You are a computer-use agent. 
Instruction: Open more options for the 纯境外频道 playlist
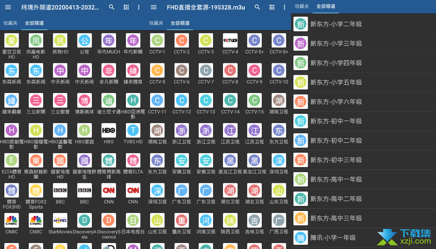pyautogui.click(x=139, y=7)
